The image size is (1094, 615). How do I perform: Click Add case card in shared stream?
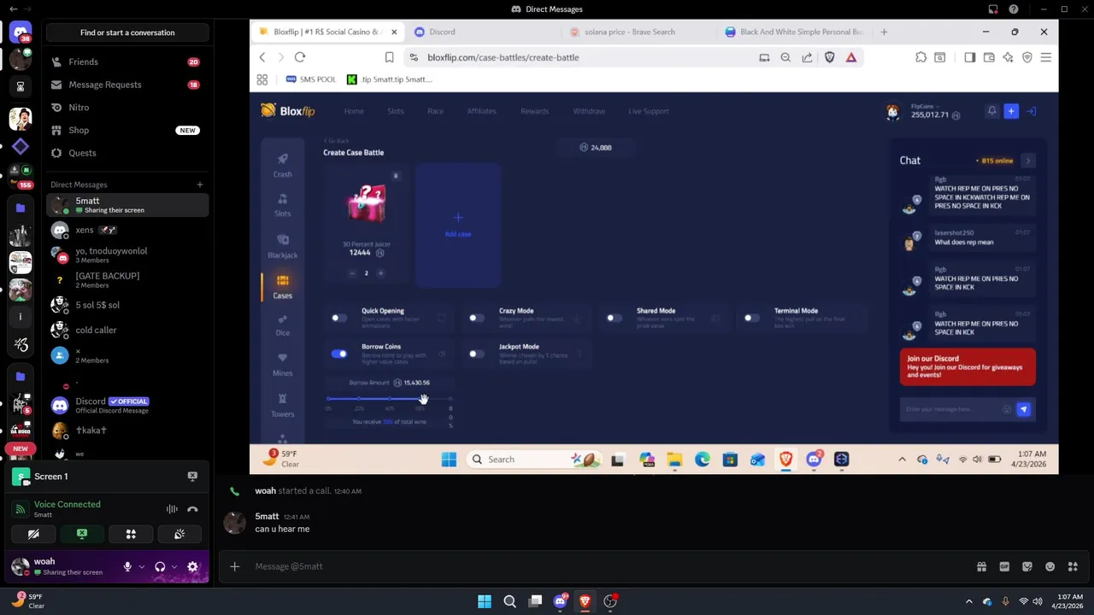point(458,225)
